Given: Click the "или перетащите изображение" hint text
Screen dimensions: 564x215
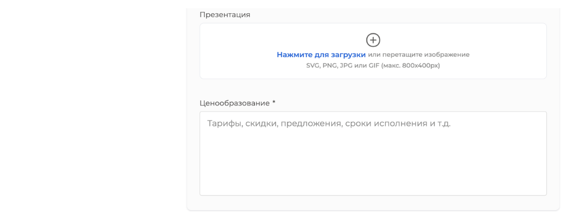Looking at the screenshot, I should 419,55.
